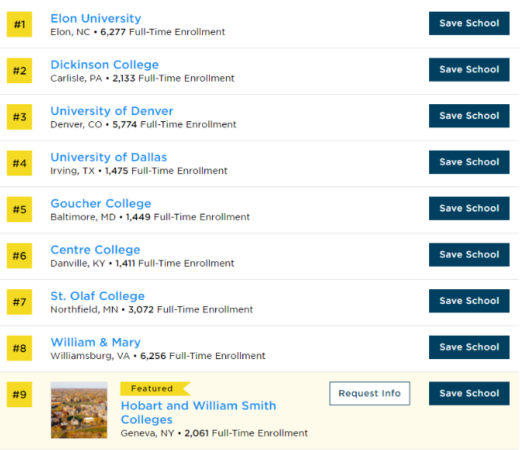Open William & Mary profile
The height and width of the screenshot is (450, 520).
95,342
